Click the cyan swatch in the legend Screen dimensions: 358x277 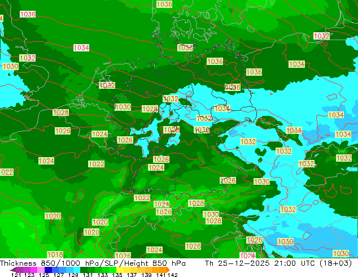tap(77, 270)
